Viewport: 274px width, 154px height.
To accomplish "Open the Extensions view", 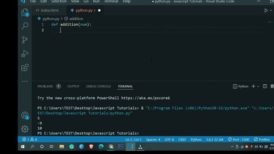I will pos(25,68).
